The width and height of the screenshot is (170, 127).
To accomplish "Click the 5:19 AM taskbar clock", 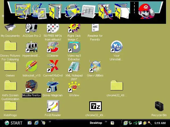I will point(160,123).
